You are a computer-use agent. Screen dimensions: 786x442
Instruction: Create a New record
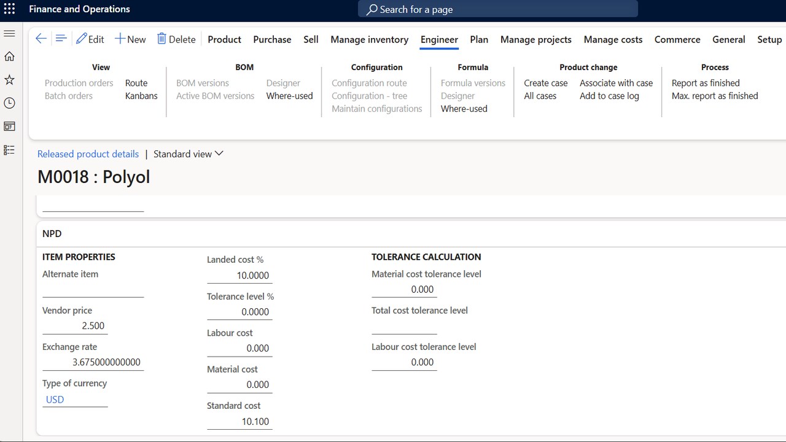pyautogui.click(x=130, y=39)
